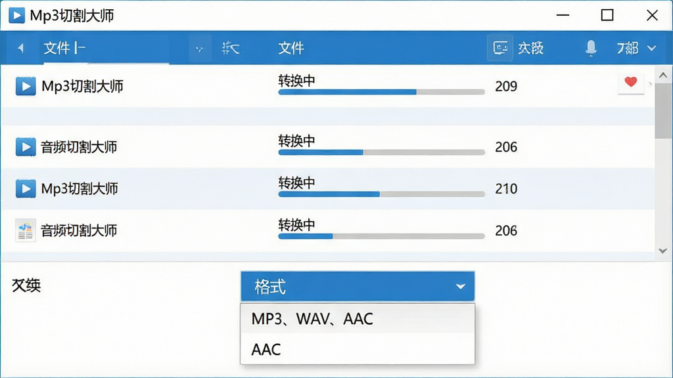The height and width of the screenshot is (378, 673).
Task: Click the notification bell icon
Action: tap(591, 48)
